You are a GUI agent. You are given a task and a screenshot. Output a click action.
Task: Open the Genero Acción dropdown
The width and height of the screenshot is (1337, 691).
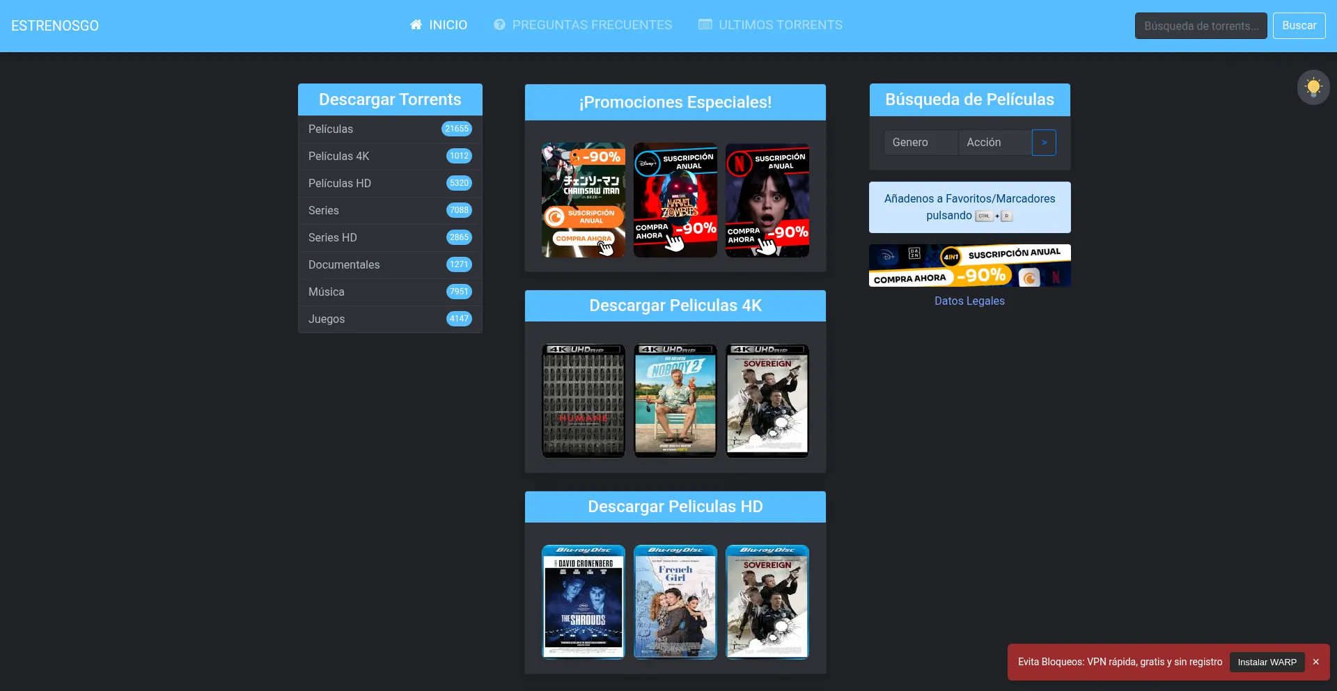point(994,143)
